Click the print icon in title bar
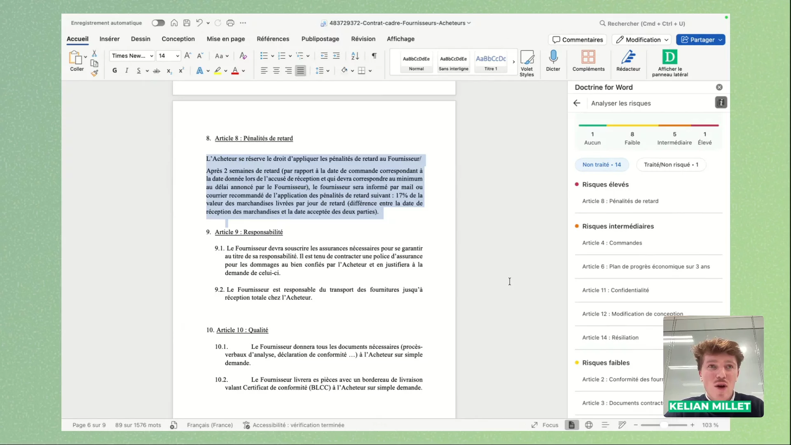 (x=230, y=23)
